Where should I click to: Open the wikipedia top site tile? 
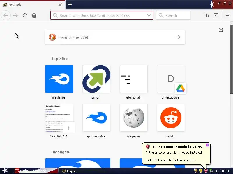click(x=134, y=118)
